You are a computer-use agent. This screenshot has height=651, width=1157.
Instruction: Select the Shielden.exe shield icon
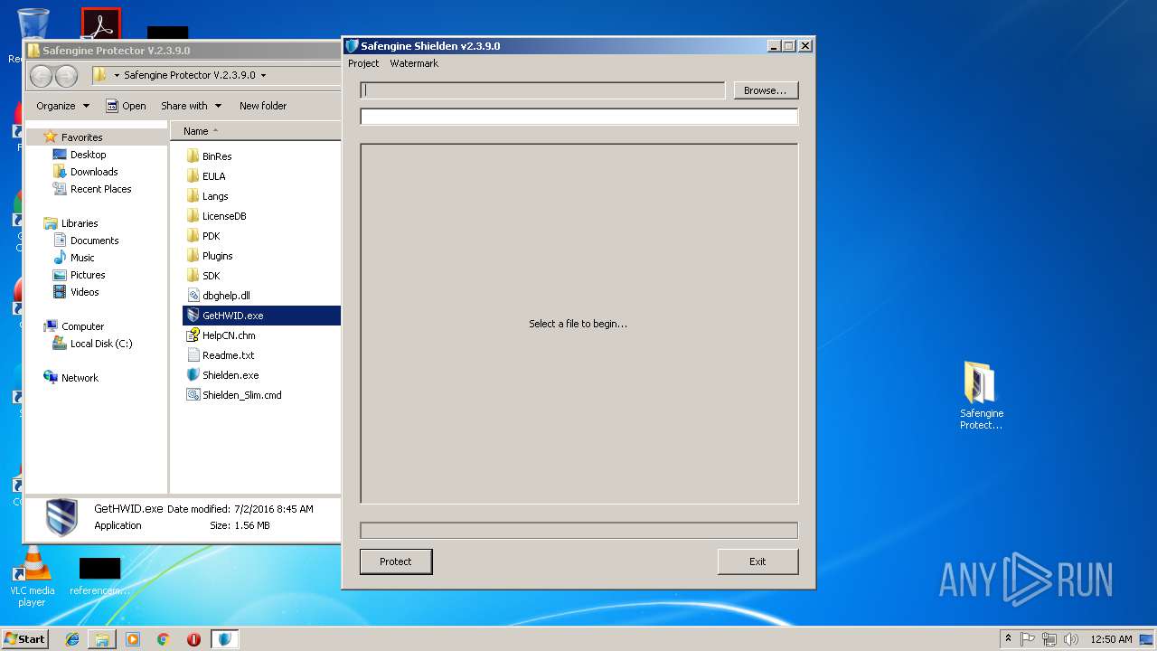[x=193, y=375]
